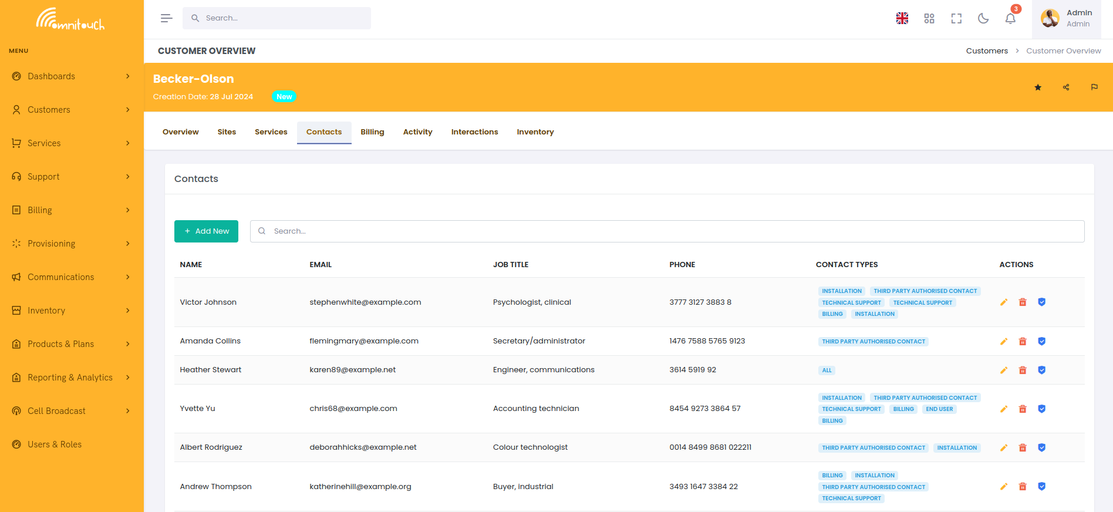
Task: Click the contacts search field
Action: pyautogui.click(x=667, y=231)
